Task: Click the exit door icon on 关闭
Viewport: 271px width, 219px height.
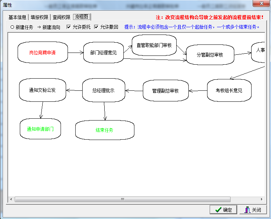Action: [x=247, y=210]
